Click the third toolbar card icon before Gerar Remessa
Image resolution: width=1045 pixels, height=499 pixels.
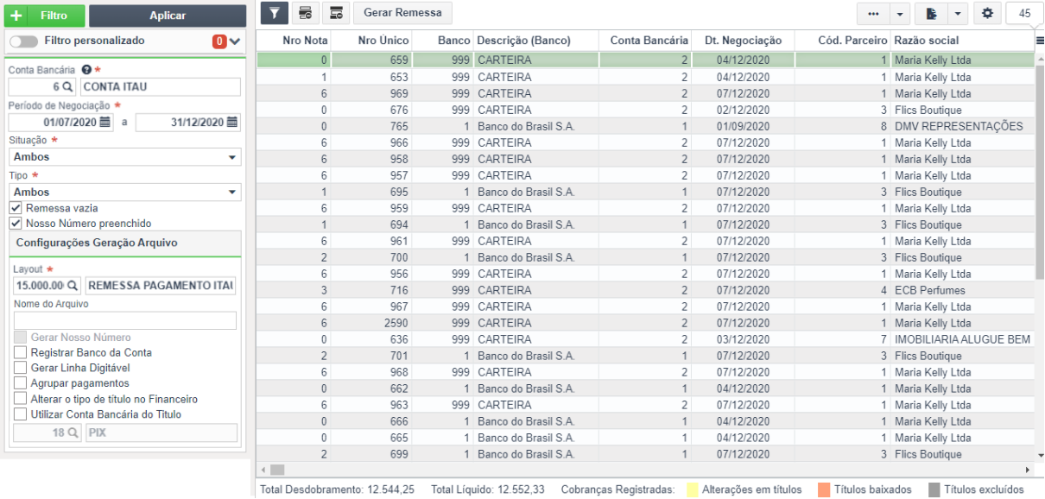[x=336, y=13]
